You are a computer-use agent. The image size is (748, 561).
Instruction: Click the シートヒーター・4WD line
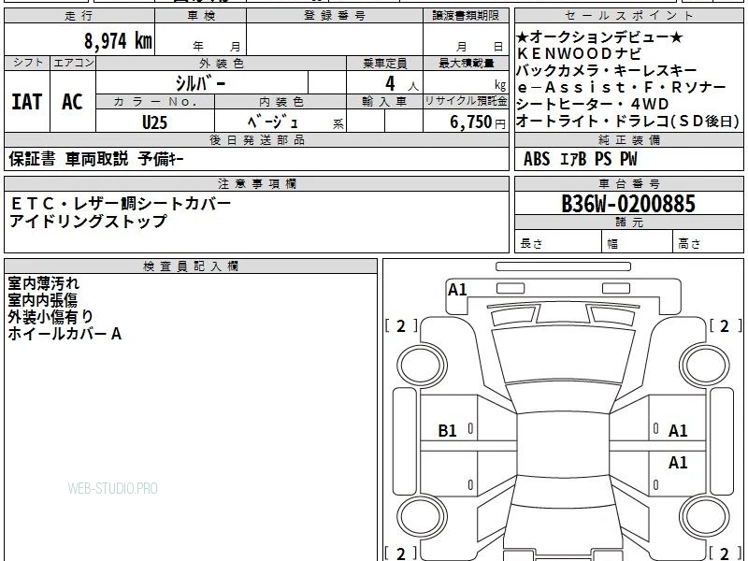pyautogui.click(x=593, y=104)
